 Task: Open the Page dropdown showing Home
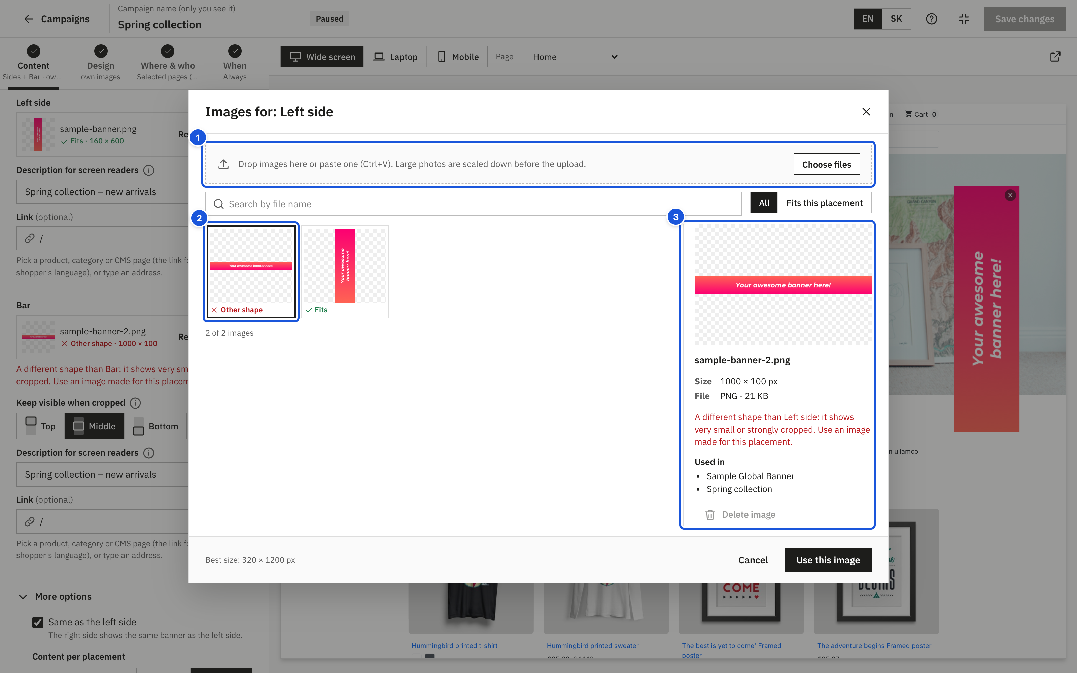(570, 57)
